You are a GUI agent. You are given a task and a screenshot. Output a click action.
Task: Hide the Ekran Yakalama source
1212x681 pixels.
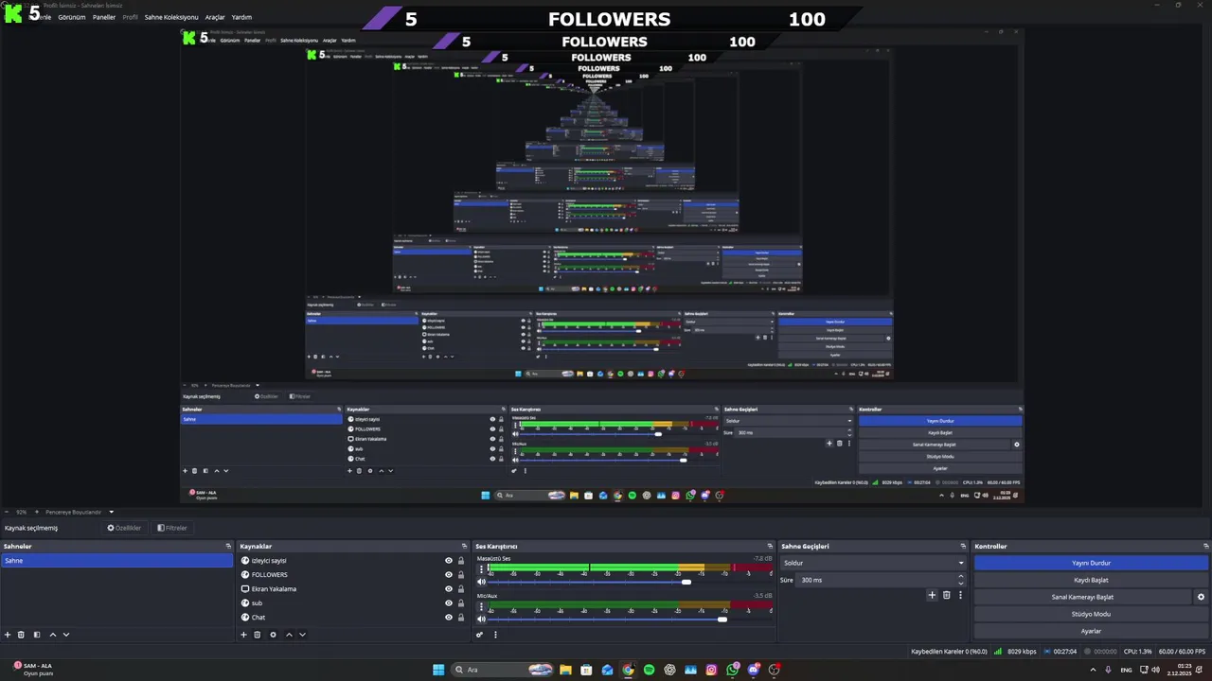[x=449, y=589]
